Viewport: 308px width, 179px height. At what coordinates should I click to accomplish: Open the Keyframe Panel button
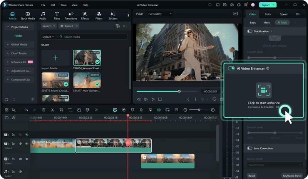[292, 176]
